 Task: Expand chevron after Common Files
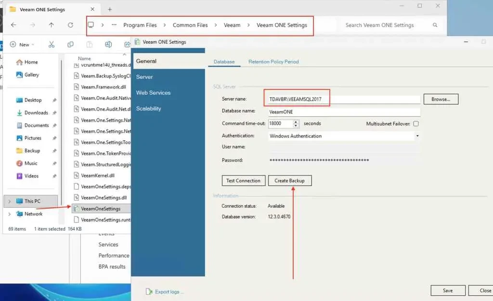click(x=215, y=25)
